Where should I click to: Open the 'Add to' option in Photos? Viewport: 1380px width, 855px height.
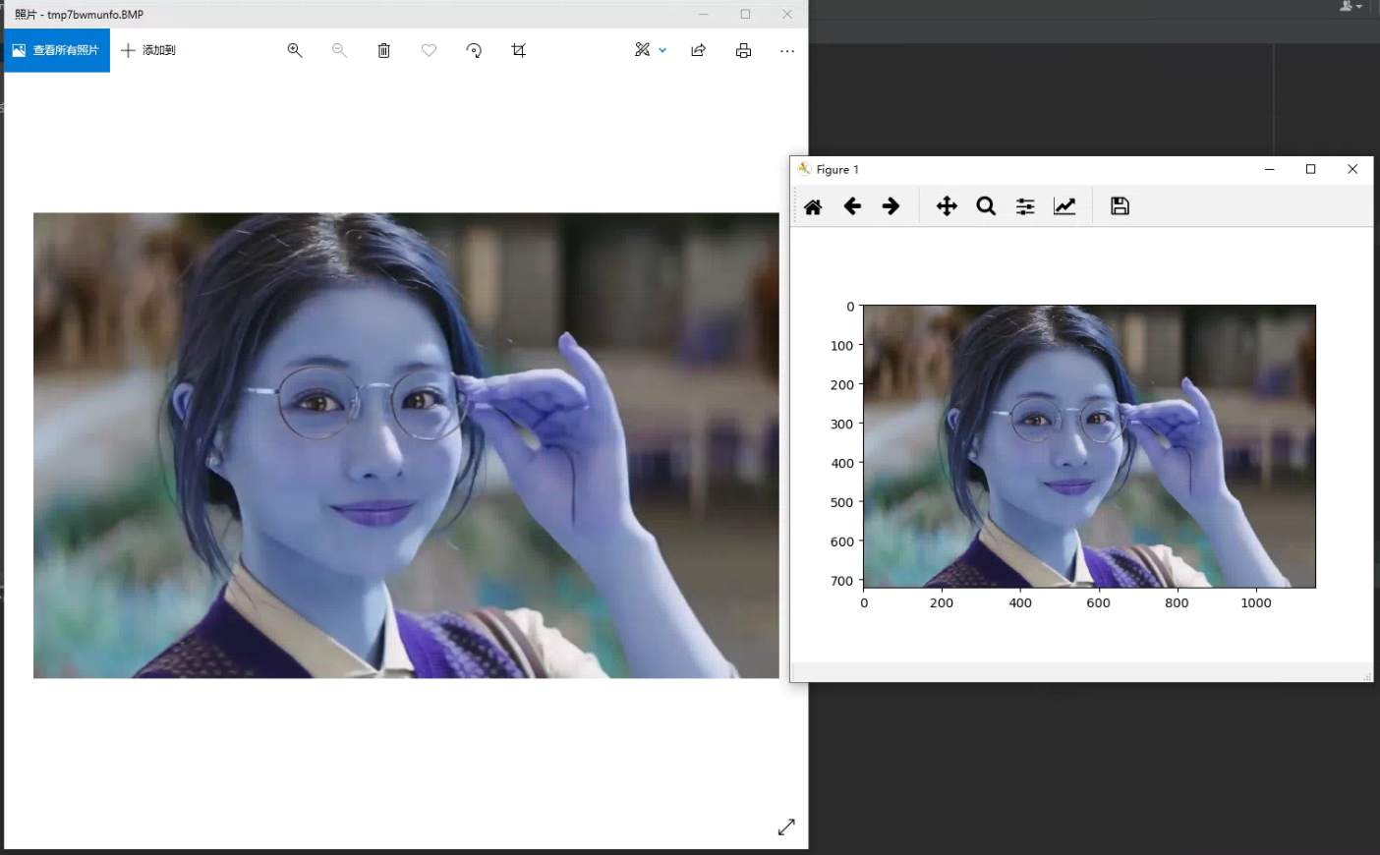pos(148,50)
